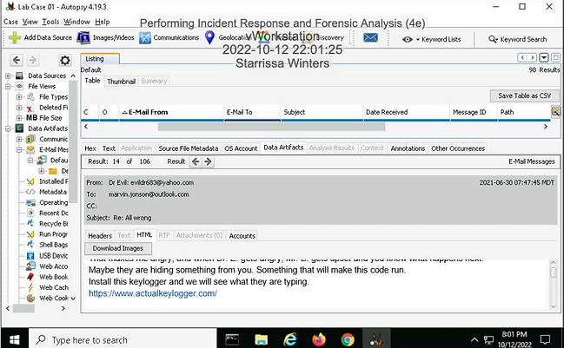Go to previous result arrow
This screenshot has width=564, height=348.
(196, 161)
